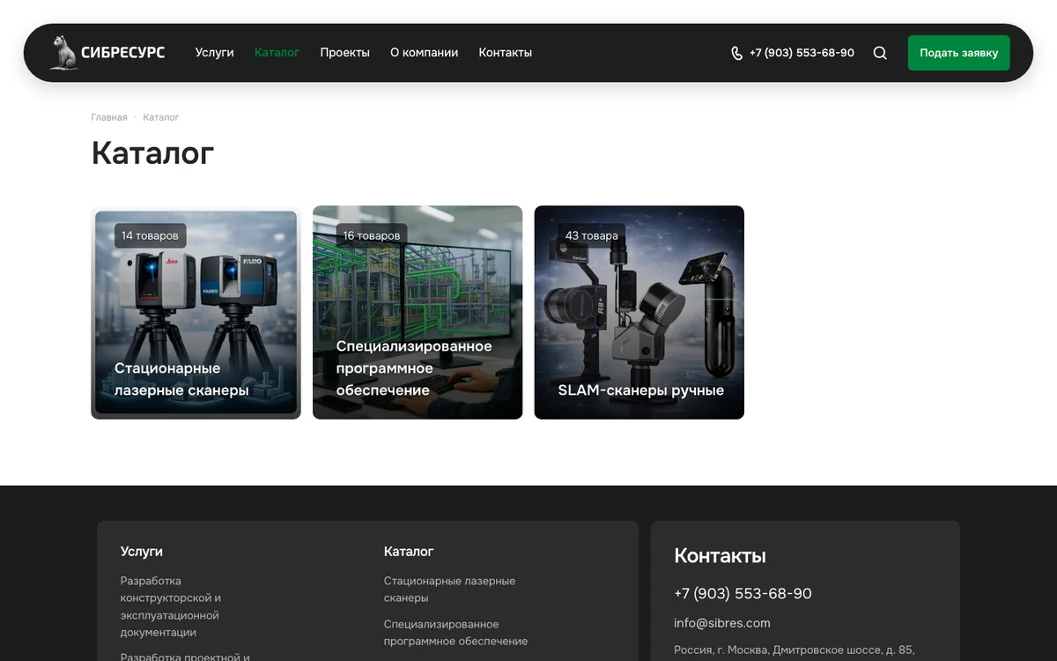Click the 16 товаров badge
1057x661 pixels.
tap(372, 235)
